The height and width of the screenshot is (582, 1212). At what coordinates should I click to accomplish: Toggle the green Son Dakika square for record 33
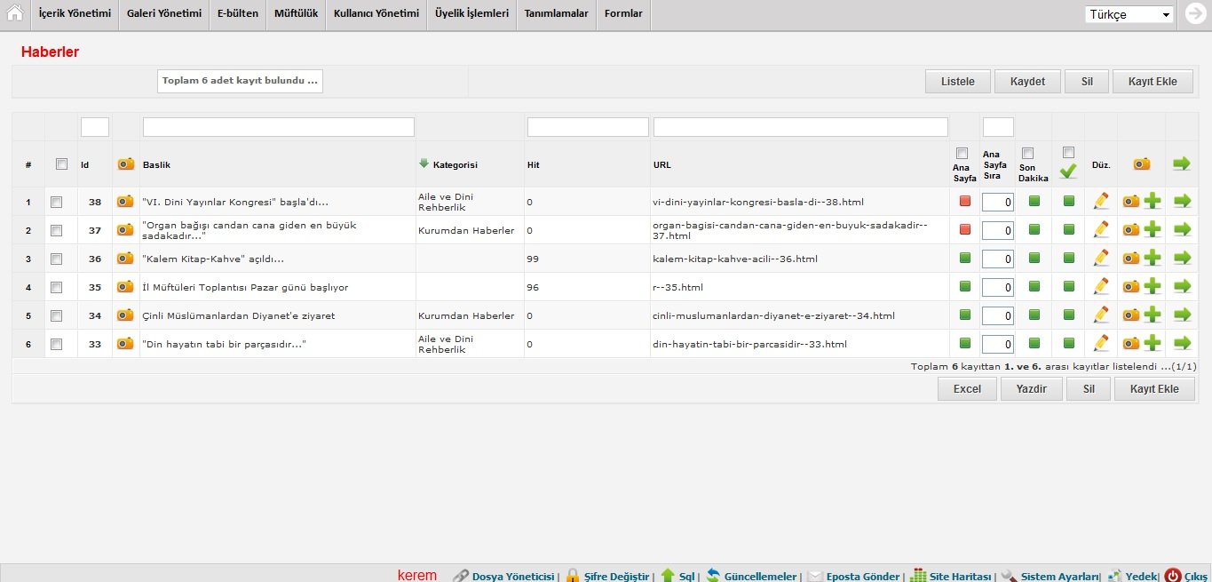tap(1034, 343)
